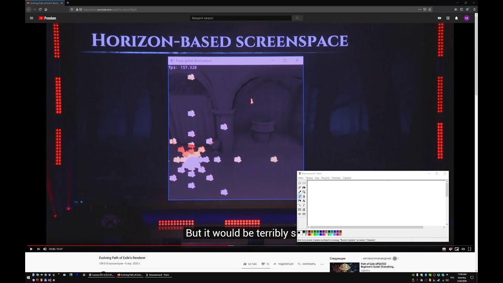Pick the Polygon tool in Paint
The height and width of the screenshot is (283, 503).
304,209
